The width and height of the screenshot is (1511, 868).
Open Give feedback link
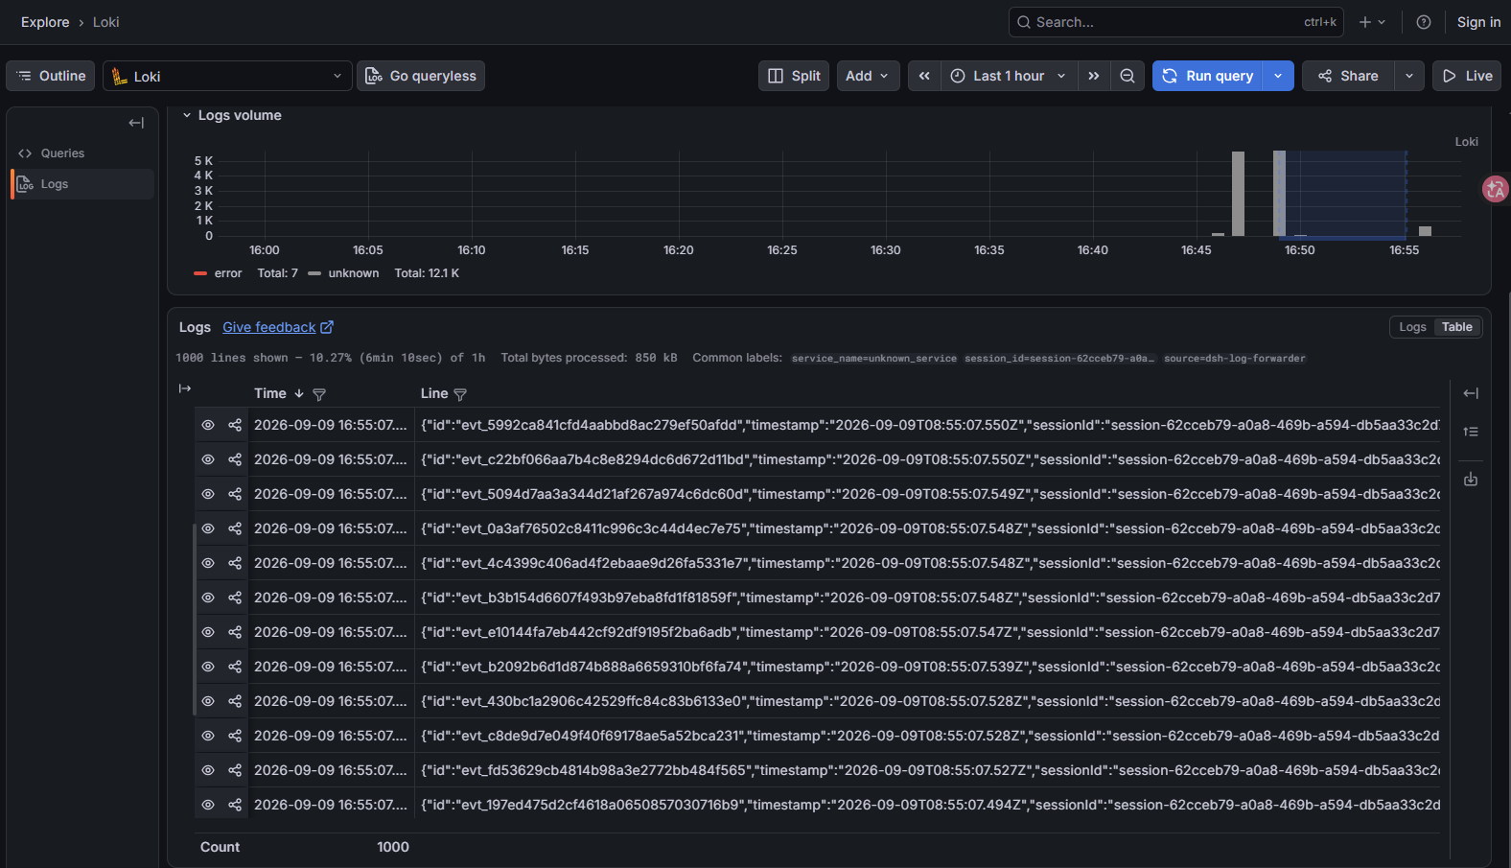pyautogui.click(x=278, y=327)
